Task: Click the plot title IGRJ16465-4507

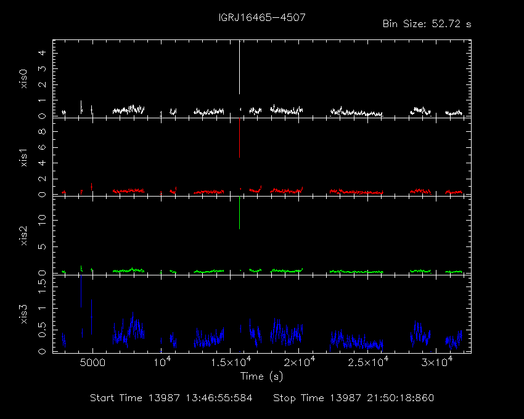Action: pos(262,17)
